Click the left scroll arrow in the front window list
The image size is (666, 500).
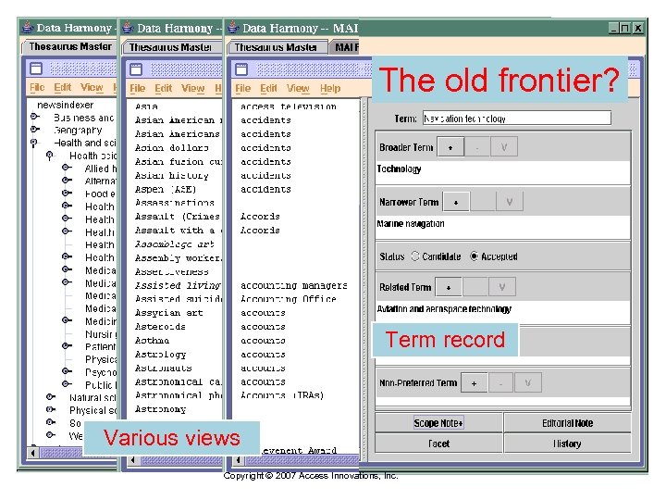(x=239, y=459)
